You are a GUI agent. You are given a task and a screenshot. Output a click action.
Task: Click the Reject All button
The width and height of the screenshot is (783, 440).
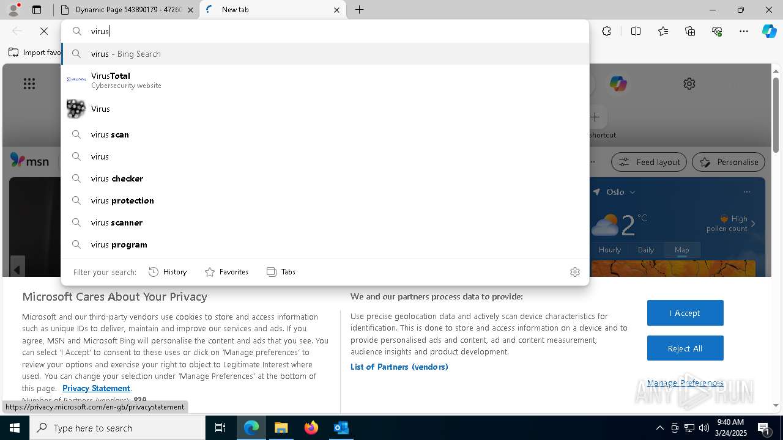point(685,348)
